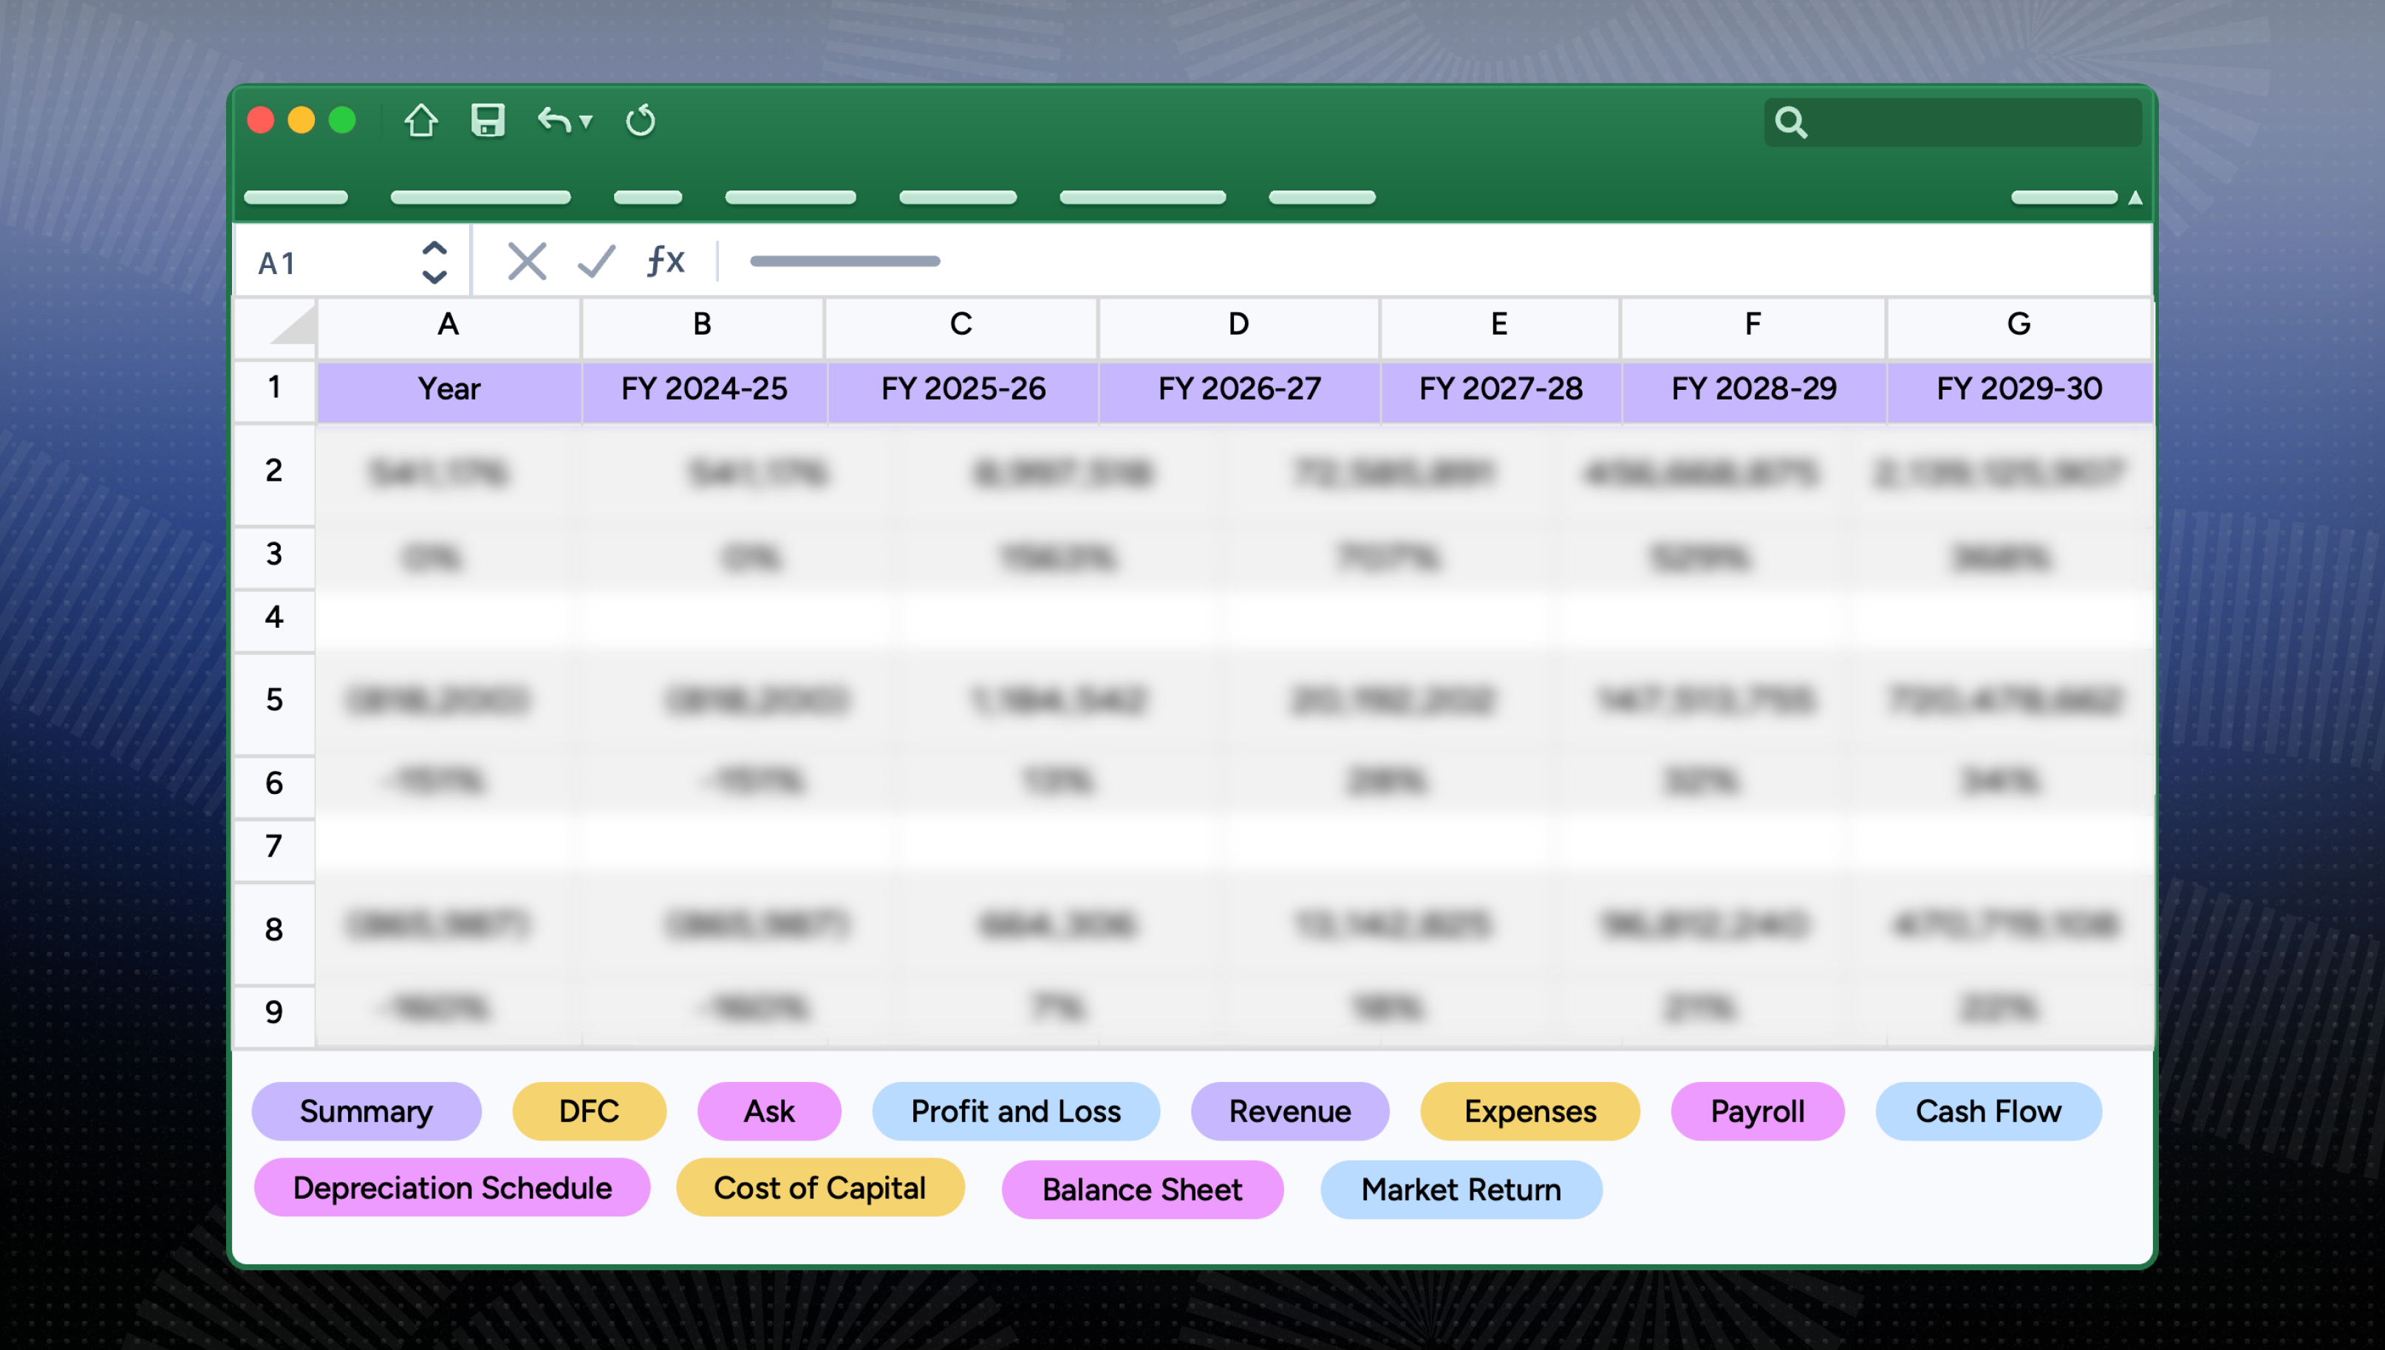Cancel formula entry with the X icon
Image resolution: width=2385 pixels, height=1350 pixels.
tap(527, 261)
